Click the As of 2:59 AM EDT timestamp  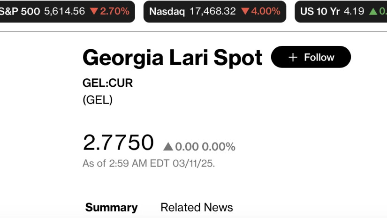click(149, 164)
